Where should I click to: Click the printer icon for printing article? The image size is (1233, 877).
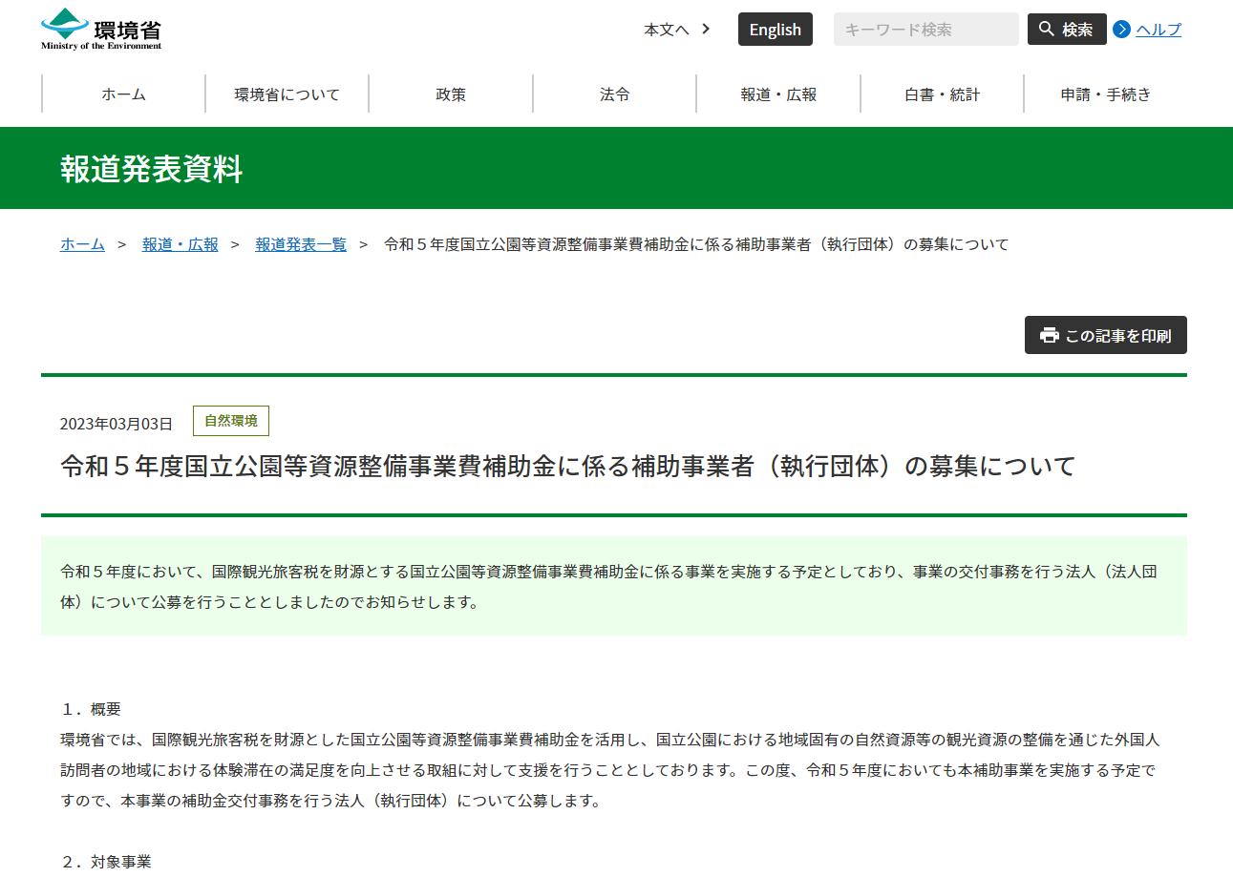pos(1050,335)
